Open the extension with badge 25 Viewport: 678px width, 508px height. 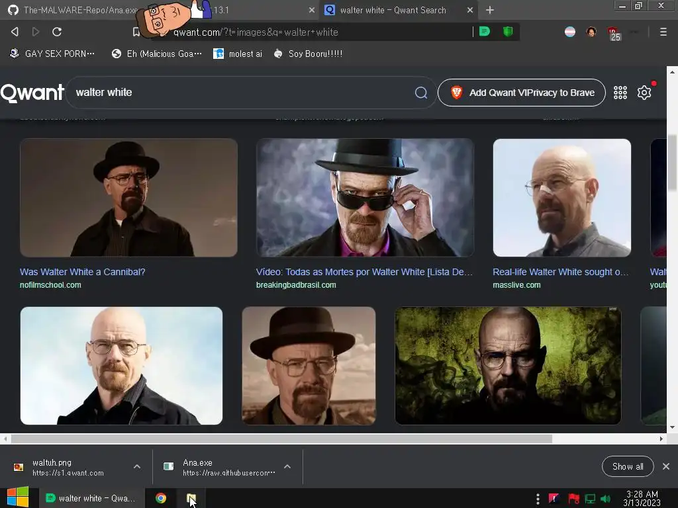(614, 33)
